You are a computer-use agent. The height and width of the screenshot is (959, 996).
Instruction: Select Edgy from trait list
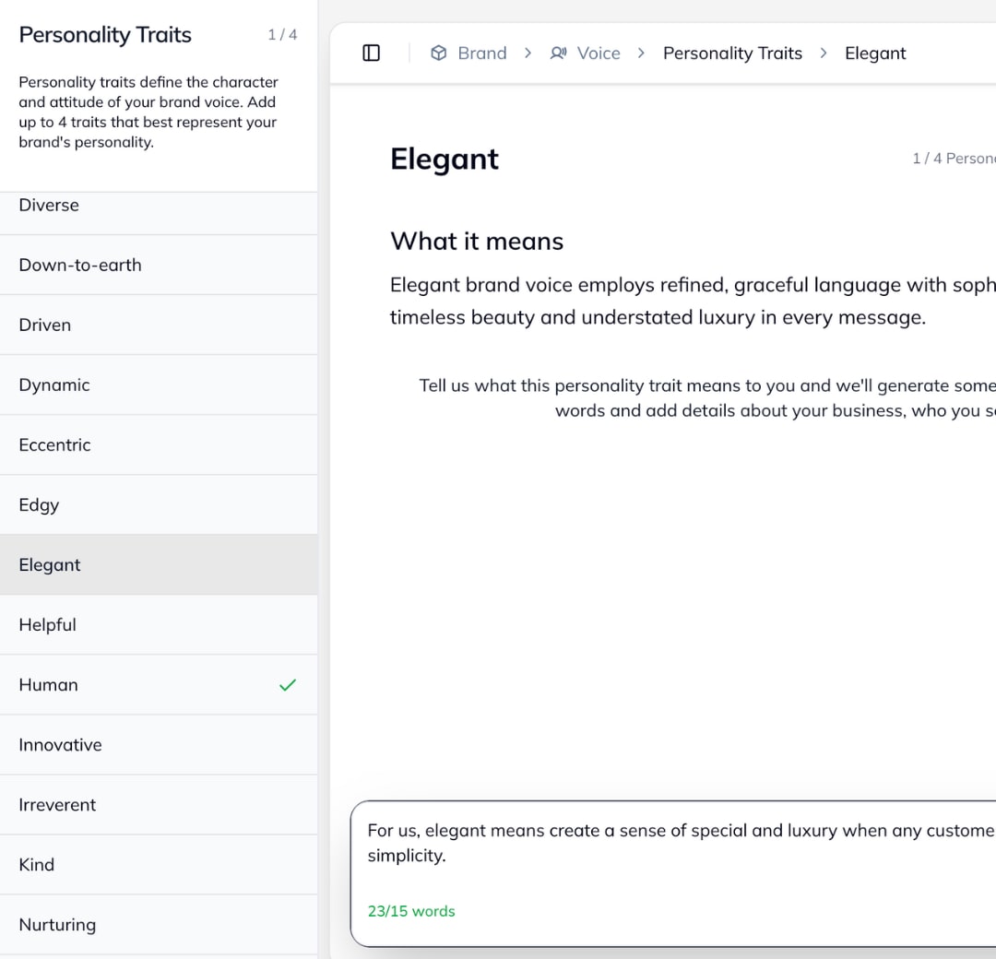(39, 505)
